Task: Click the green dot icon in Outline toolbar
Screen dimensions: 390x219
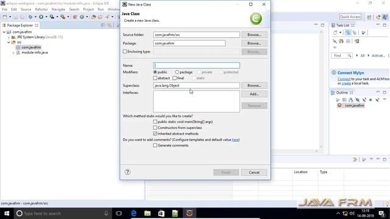Action: (x=370, y=100)
